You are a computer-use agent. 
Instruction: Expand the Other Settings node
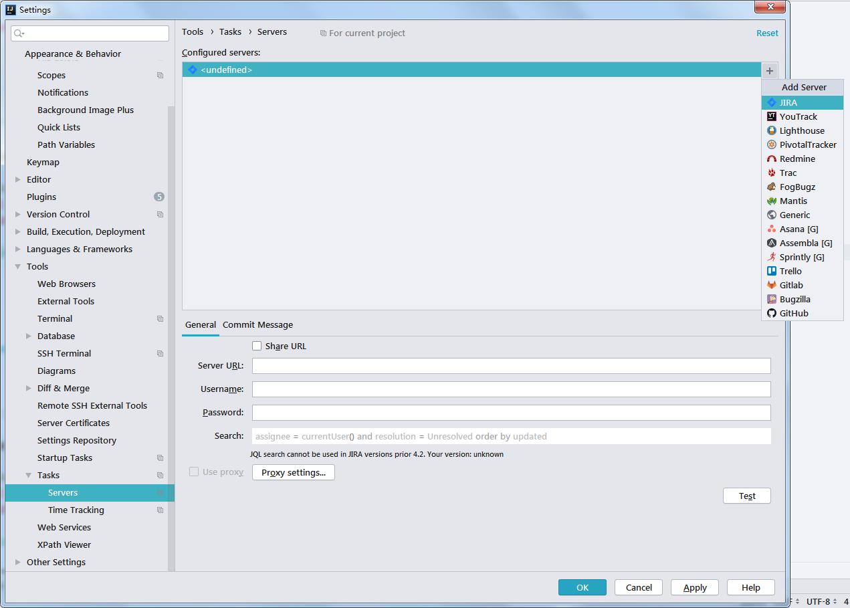pos(18,562)
